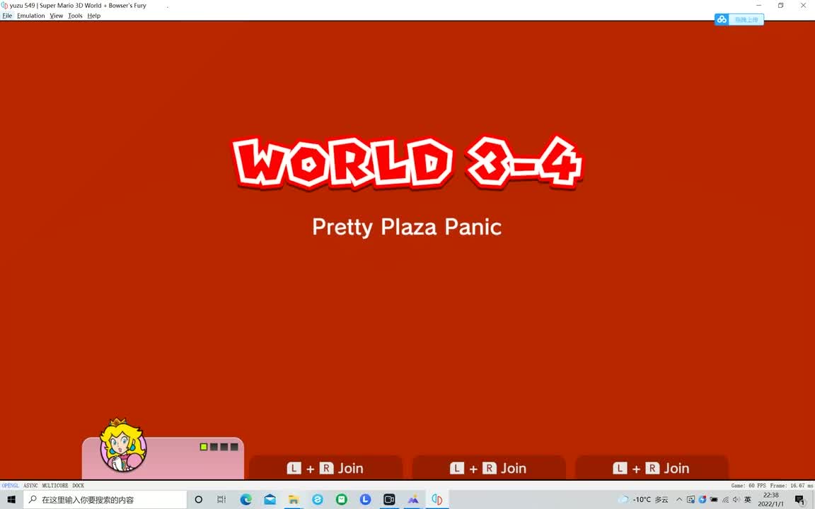
Task: Click the battery status tray icon
Action: point(714,500)
